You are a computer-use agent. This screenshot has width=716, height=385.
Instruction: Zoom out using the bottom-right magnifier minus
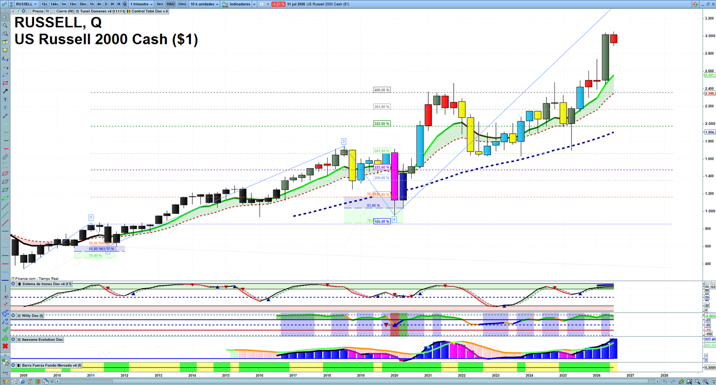click(697, 381)
